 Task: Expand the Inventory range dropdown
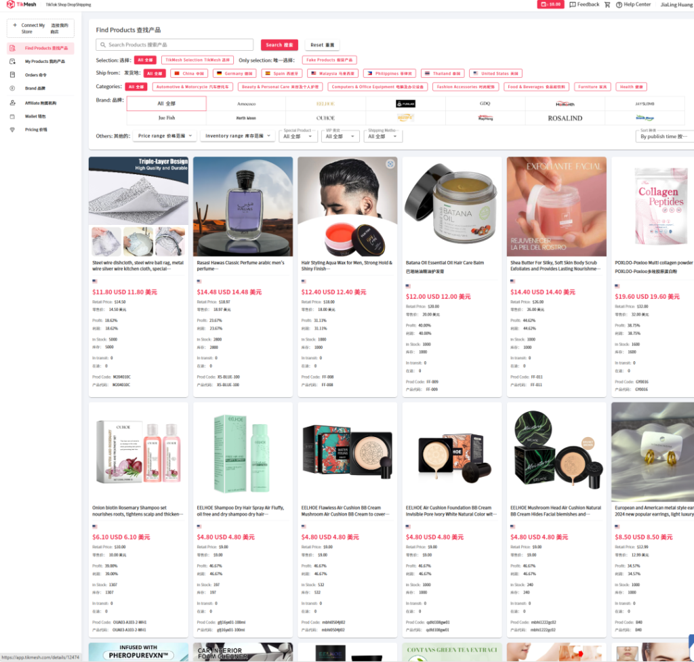click(238, 136)
